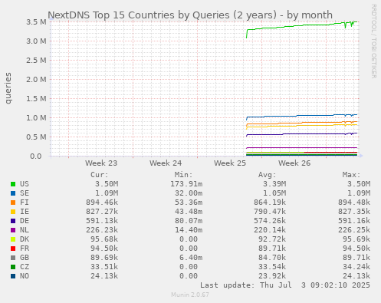This screenshot has height=303, width=381.
Task: Click the US min value '173.91m'
Action: (186, 184)
